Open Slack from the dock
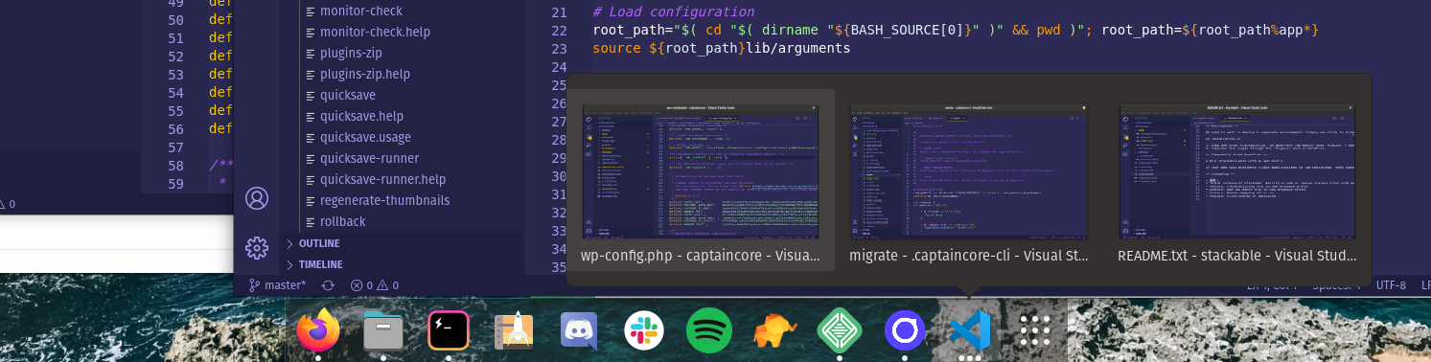1431x362 pixels. click(644, 331)
